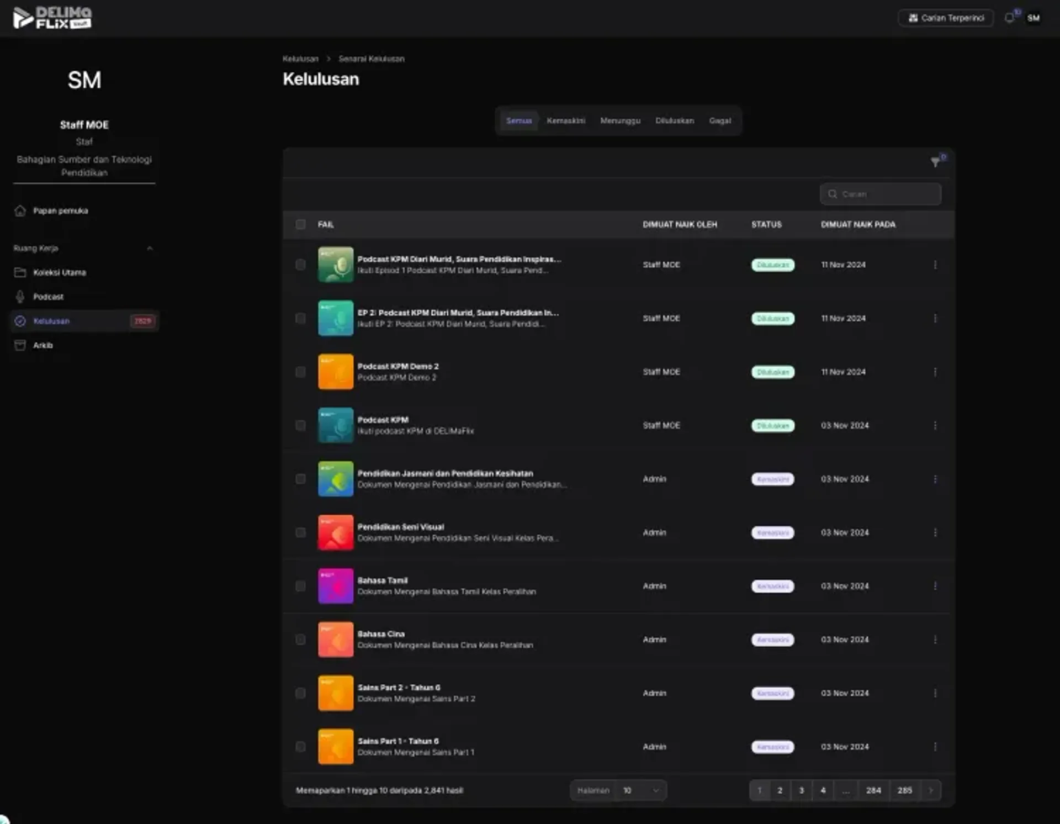Go to page 4
Screen dimensions: 1060x824
(x=823, y=790)
